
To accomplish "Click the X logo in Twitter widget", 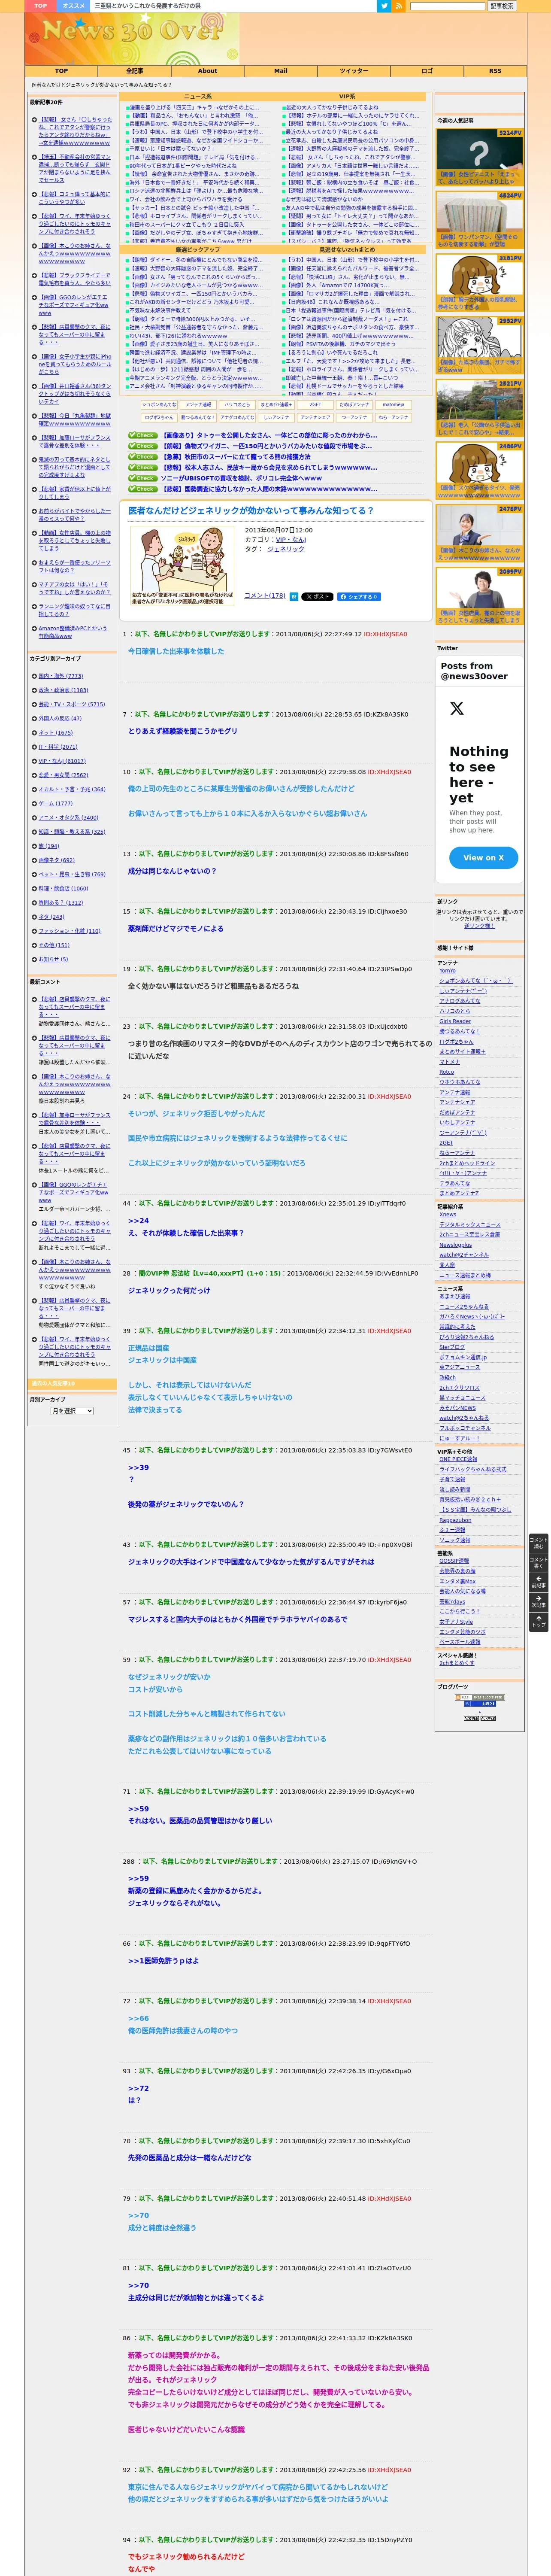I will click(x=457, y=708).
